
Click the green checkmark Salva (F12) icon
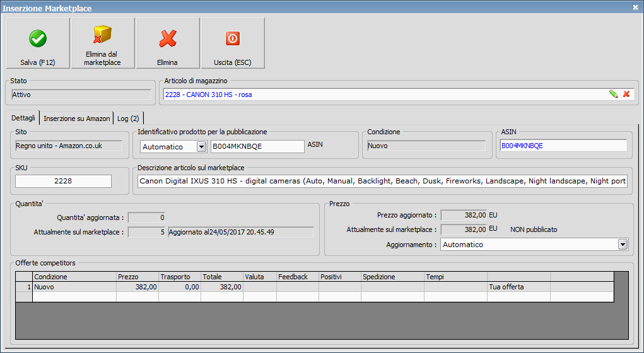pos(38,39)
